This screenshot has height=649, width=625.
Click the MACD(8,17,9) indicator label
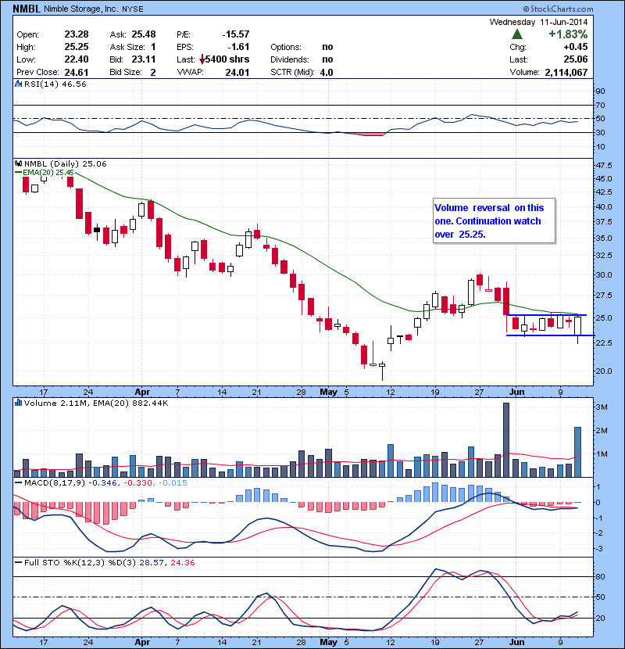pyautogui.click(x=54, y=482)
